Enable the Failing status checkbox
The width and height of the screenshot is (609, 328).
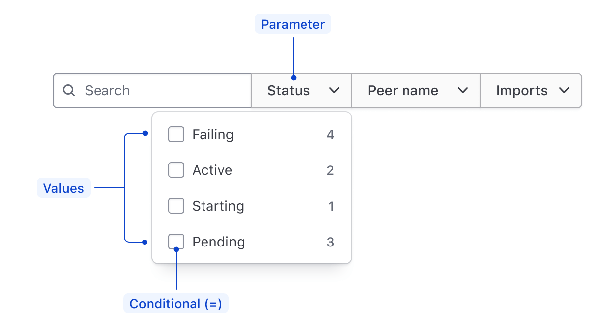[176, 134]
